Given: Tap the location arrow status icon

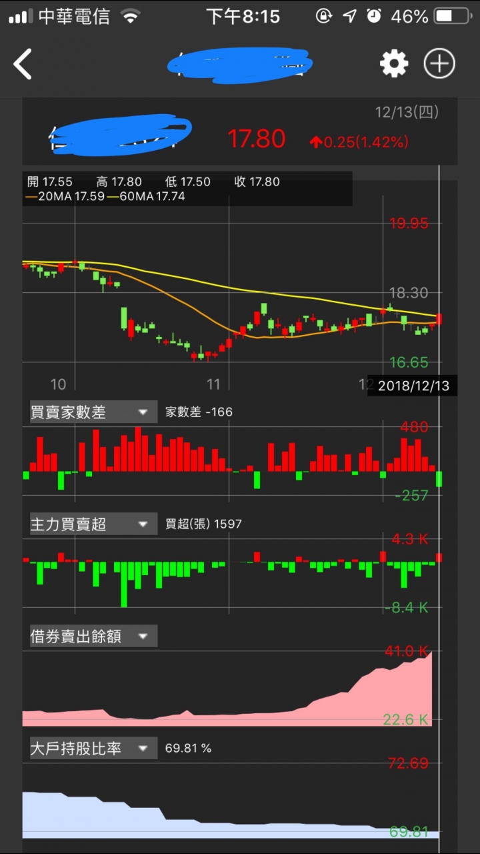Looking at the screenshot, I should coord(350,16).
